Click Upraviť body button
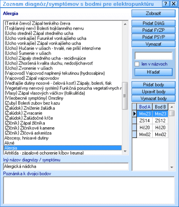This screenshot has width=179, height=207. [x=153, y=91]
